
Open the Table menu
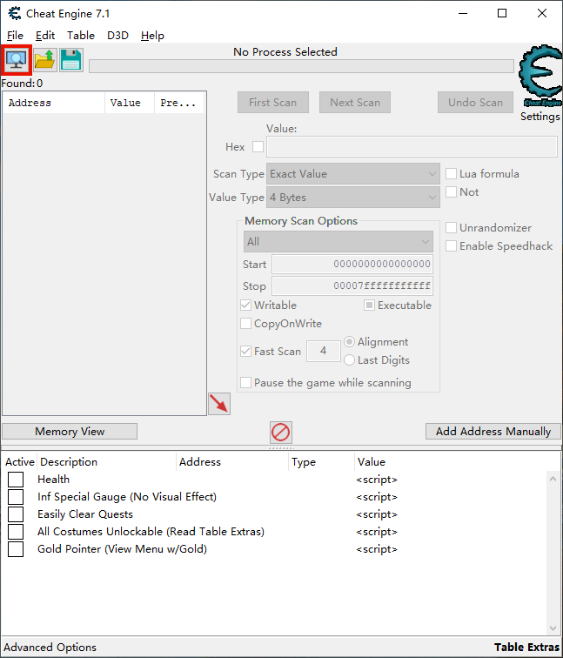click(81, 36)
